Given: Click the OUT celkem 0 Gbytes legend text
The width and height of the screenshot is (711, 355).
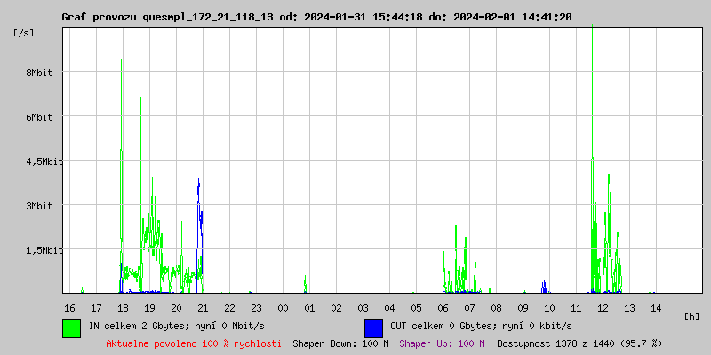Looking at the screenshot, I should 481,326.
